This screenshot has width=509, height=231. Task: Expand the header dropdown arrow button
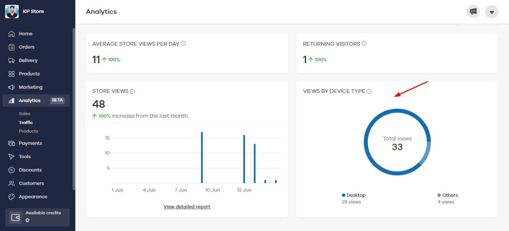[492, 12]
